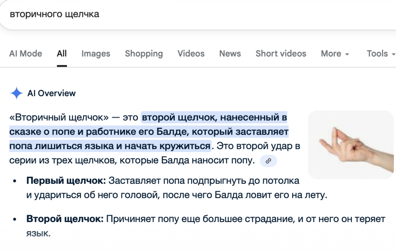Image resolution: width=396 pixels, height=251 pixels.
Task: Switch to Short videos results
Action: [281, 53]
